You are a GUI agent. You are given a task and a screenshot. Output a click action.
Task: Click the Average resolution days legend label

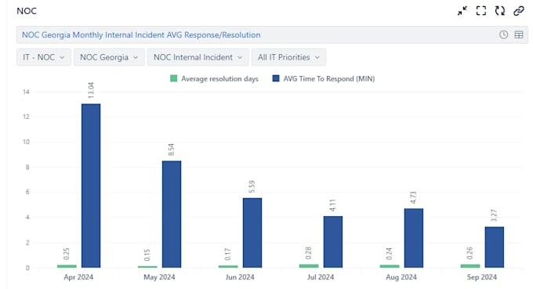pyautogui.click(x=219, y=79)
